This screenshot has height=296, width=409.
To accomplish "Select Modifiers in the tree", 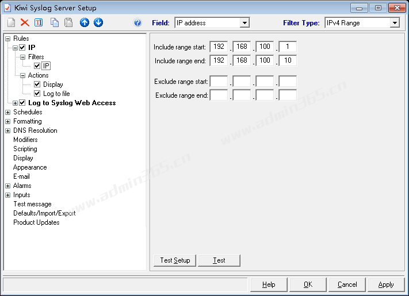I will [x=25, y=140].
